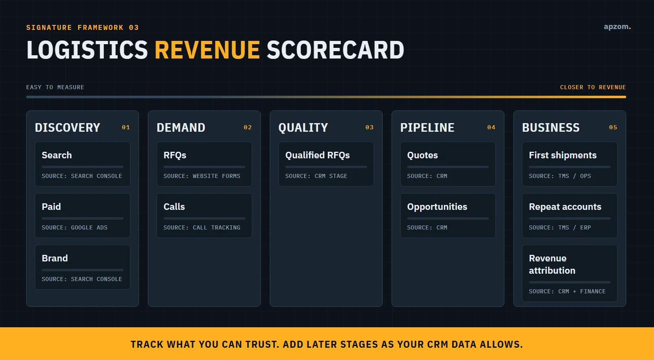Click the 'Calls' metric title
Screen dimensions: 654x360
pyautogui.click(x=174, y=207)
